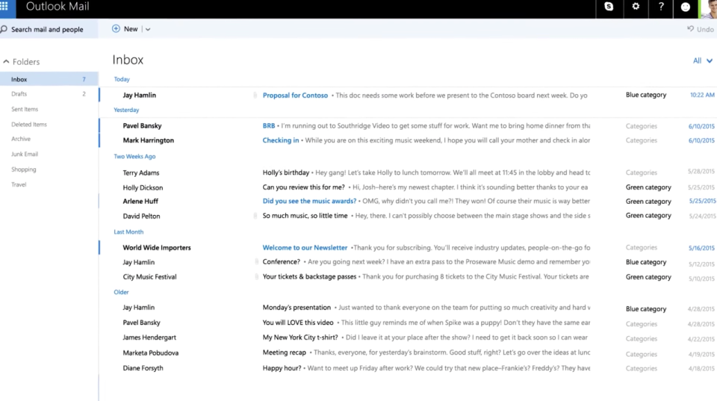Click Categories on Pavel Bansky BRB email
The width and height of the screenshot is (717, 401).
pyautogui.click(x=641, y=126)
